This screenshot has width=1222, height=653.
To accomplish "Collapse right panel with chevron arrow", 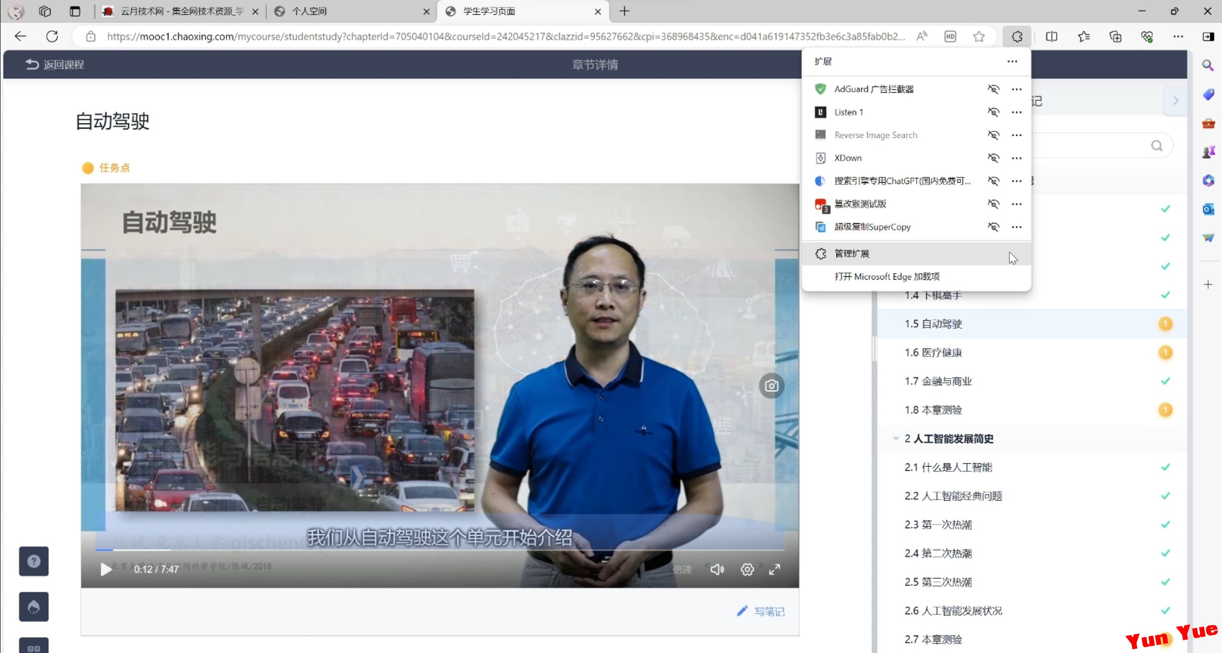I will pyautogui.click(x=1176, y=100).
